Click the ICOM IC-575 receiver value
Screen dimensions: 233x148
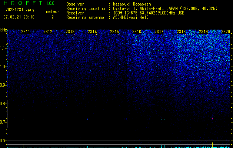(x=149, y=13)
